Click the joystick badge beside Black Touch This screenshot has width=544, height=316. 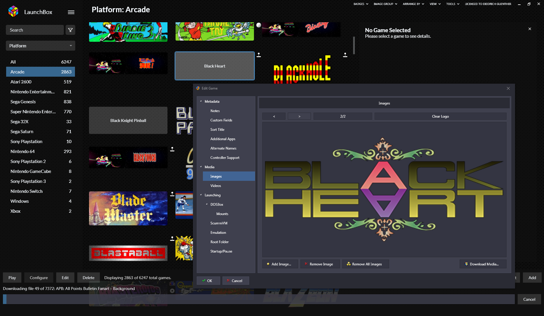[172, 149]
